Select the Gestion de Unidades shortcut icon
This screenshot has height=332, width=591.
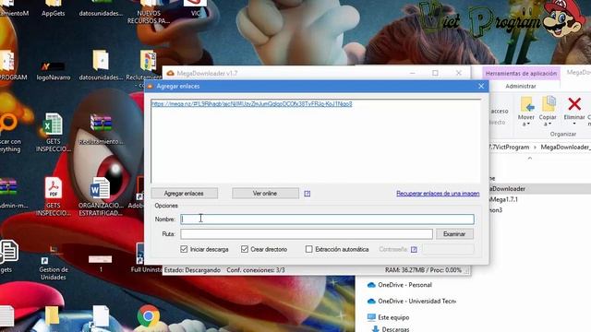coord(54,255)
